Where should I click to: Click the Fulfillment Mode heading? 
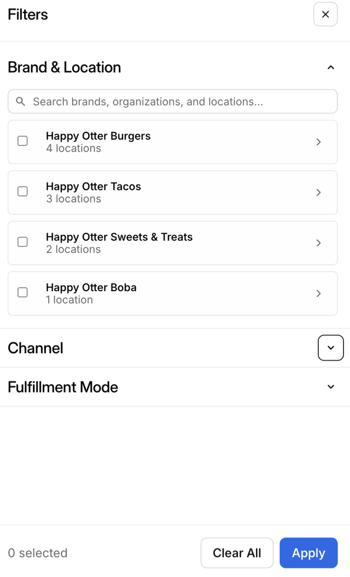pyautogui.click(x=63, y=387)
